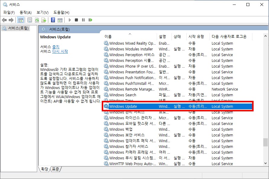The height and width of the screenshot is (179, 269).
Task: Select Windows 모바일 핫스팟 서... service
Action: tap(178, 124)
